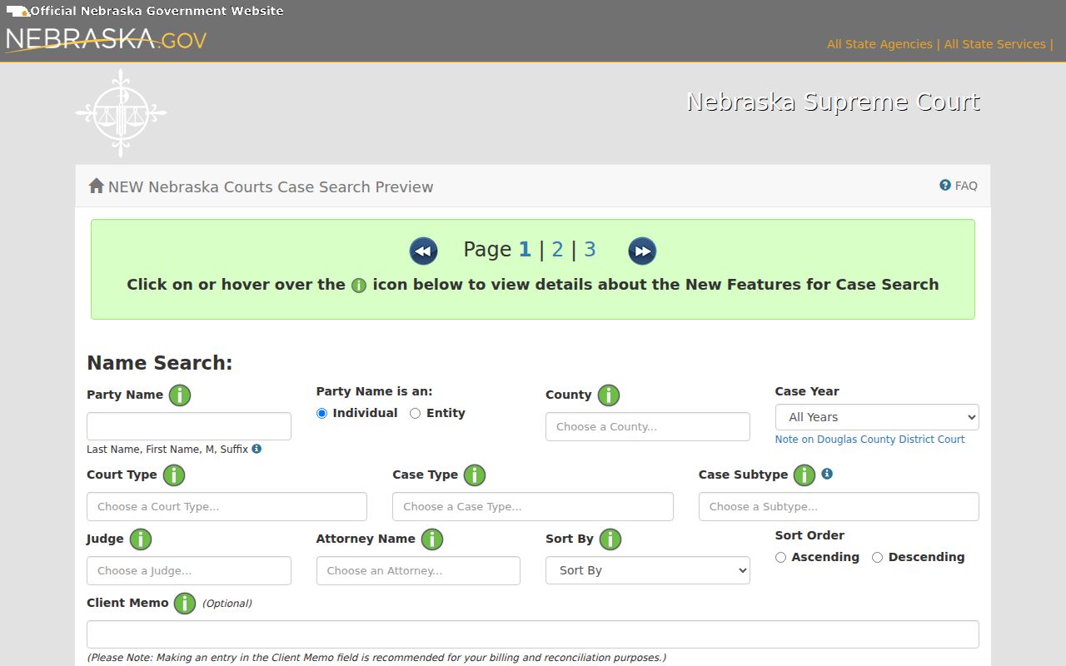Show info icon next to County

click(x=609, y=395)
